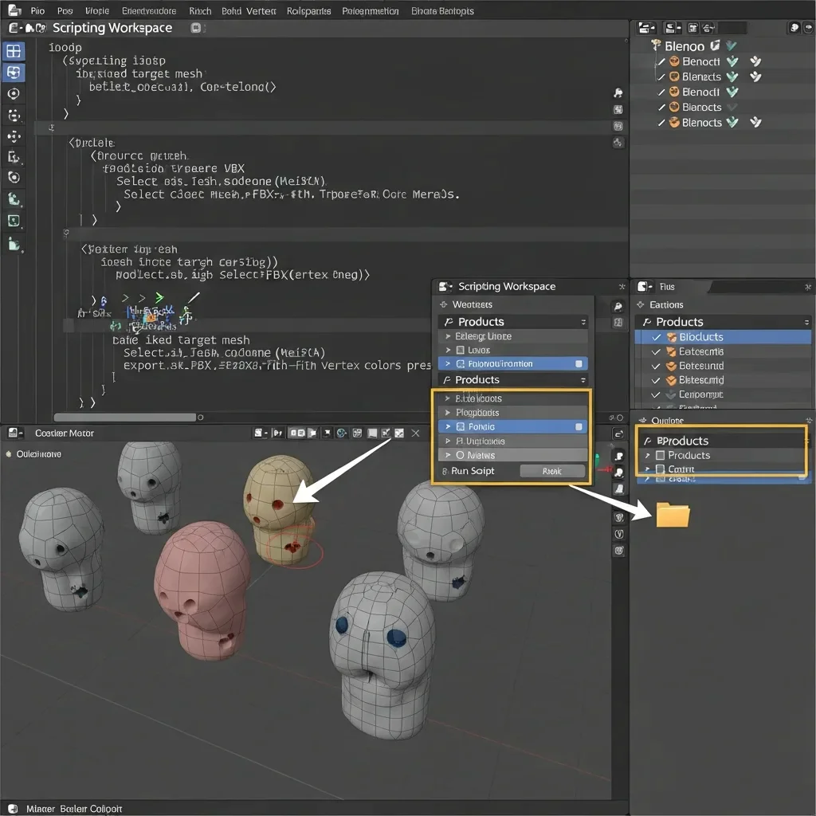Open the viewport editor type icon beside Coatier Motor
Screen dimensions: 816x816
pos(14,433)
